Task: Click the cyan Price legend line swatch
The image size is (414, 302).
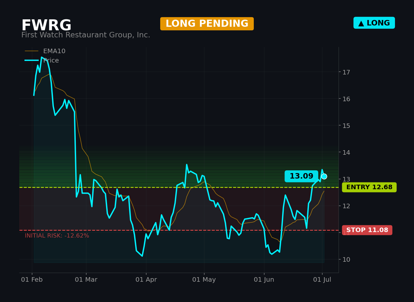Action: (x=32, y=61)
